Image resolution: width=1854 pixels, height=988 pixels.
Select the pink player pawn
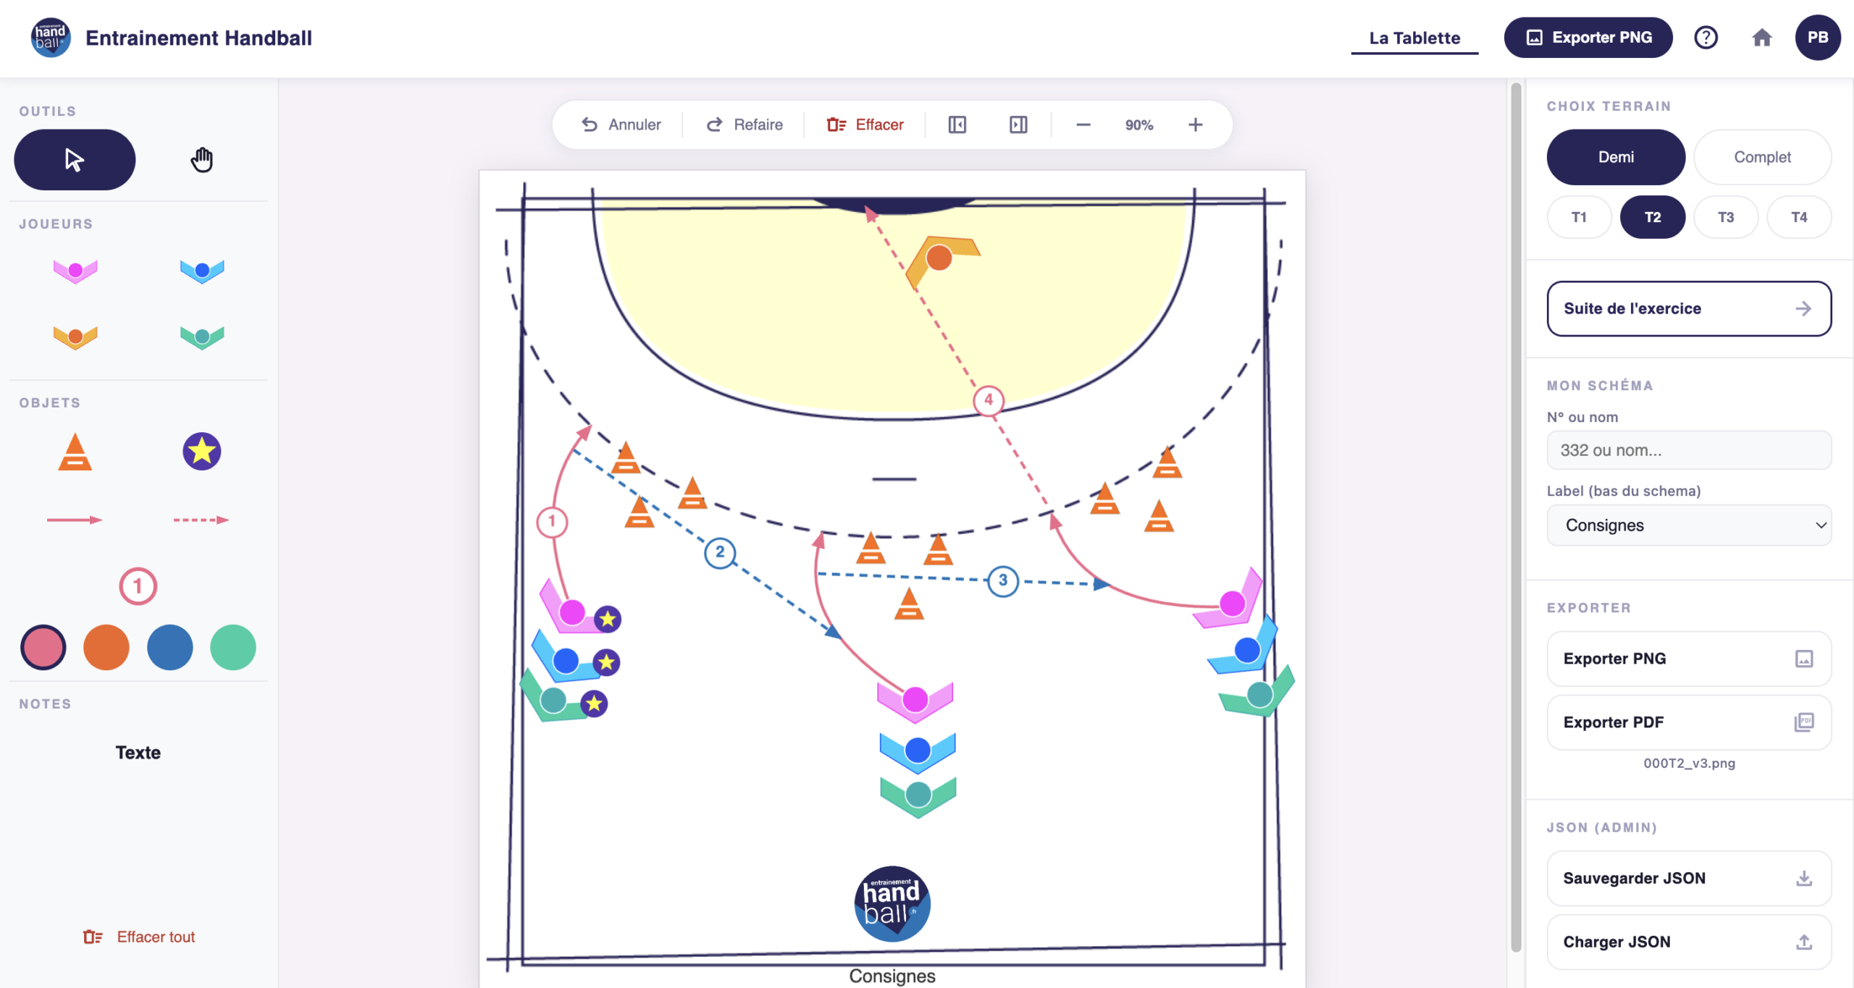(75, 271)
